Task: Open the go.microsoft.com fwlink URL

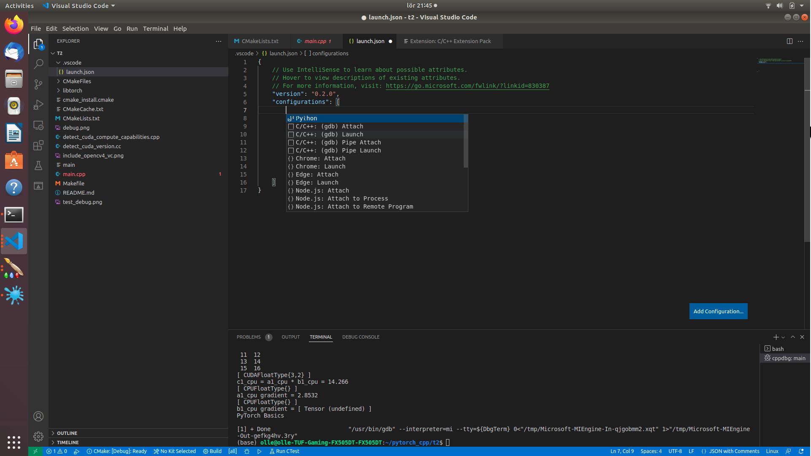Action: [467, 86]
